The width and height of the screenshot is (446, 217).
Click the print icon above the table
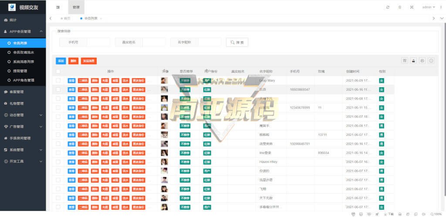pyautogui.click(x=422, y=61)
